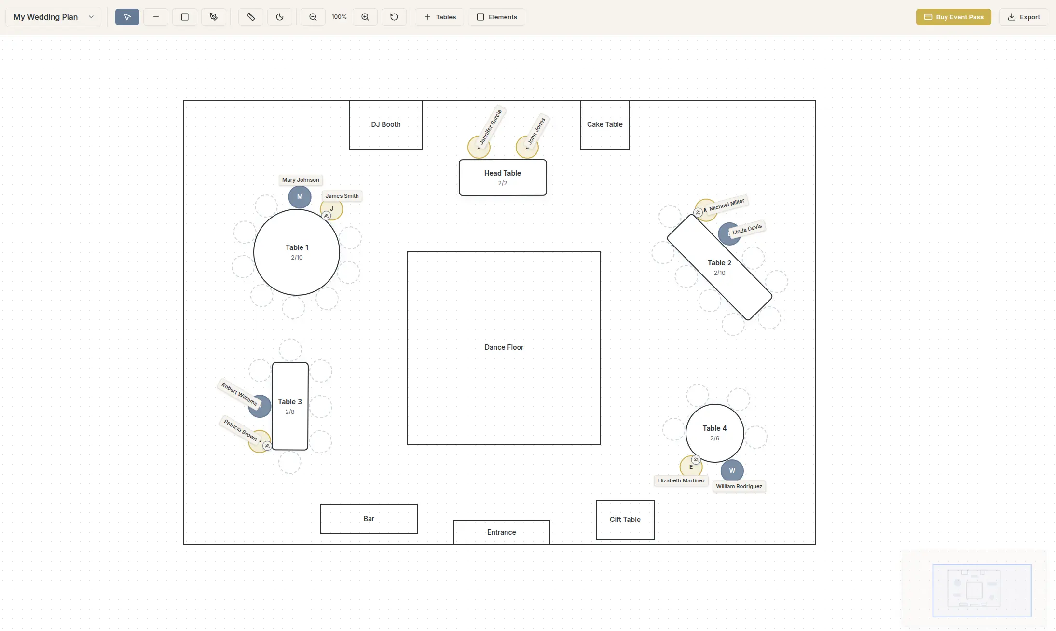1056x631 pixels.
Task: Click William Rodriguez's seat avatar W
Action: coord(732,471)
